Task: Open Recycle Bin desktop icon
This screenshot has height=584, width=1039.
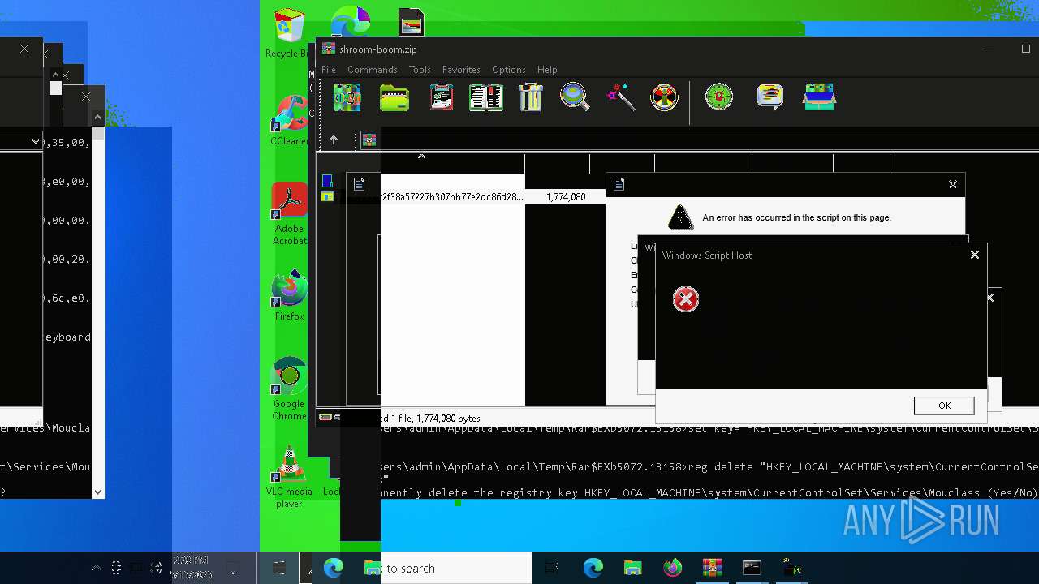Action: pyautogui.click(x=288, y=33)
